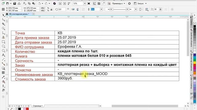197x110 pixels.
Task: Select the Rectangle tool
Action: point(3,42)
